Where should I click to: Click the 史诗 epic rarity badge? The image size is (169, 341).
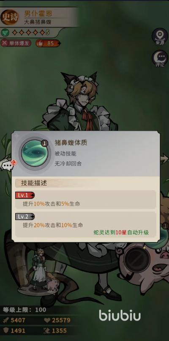(9, 17)
